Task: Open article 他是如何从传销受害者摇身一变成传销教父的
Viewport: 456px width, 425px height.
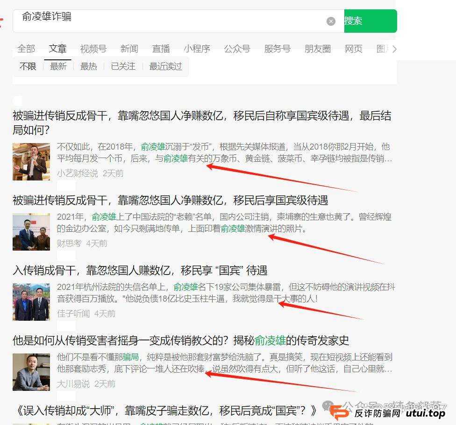Action: point(181,340)
